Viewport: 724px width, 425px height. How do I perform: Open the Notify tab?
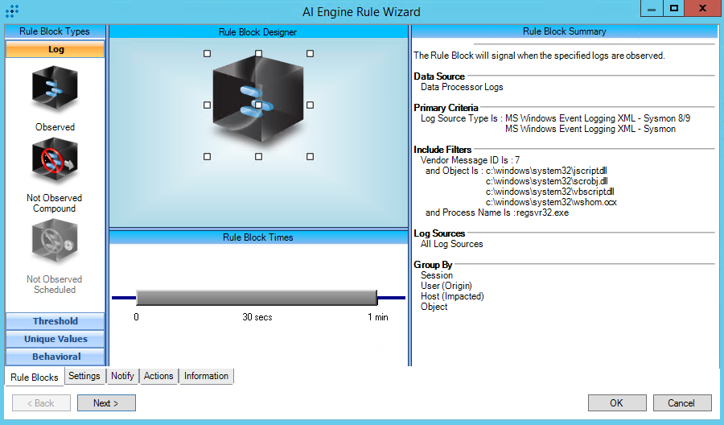coord(122,376)
